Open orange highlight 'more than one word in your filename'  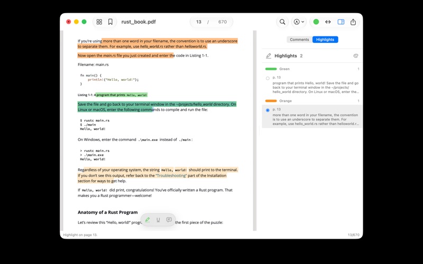tap(312, 116)
